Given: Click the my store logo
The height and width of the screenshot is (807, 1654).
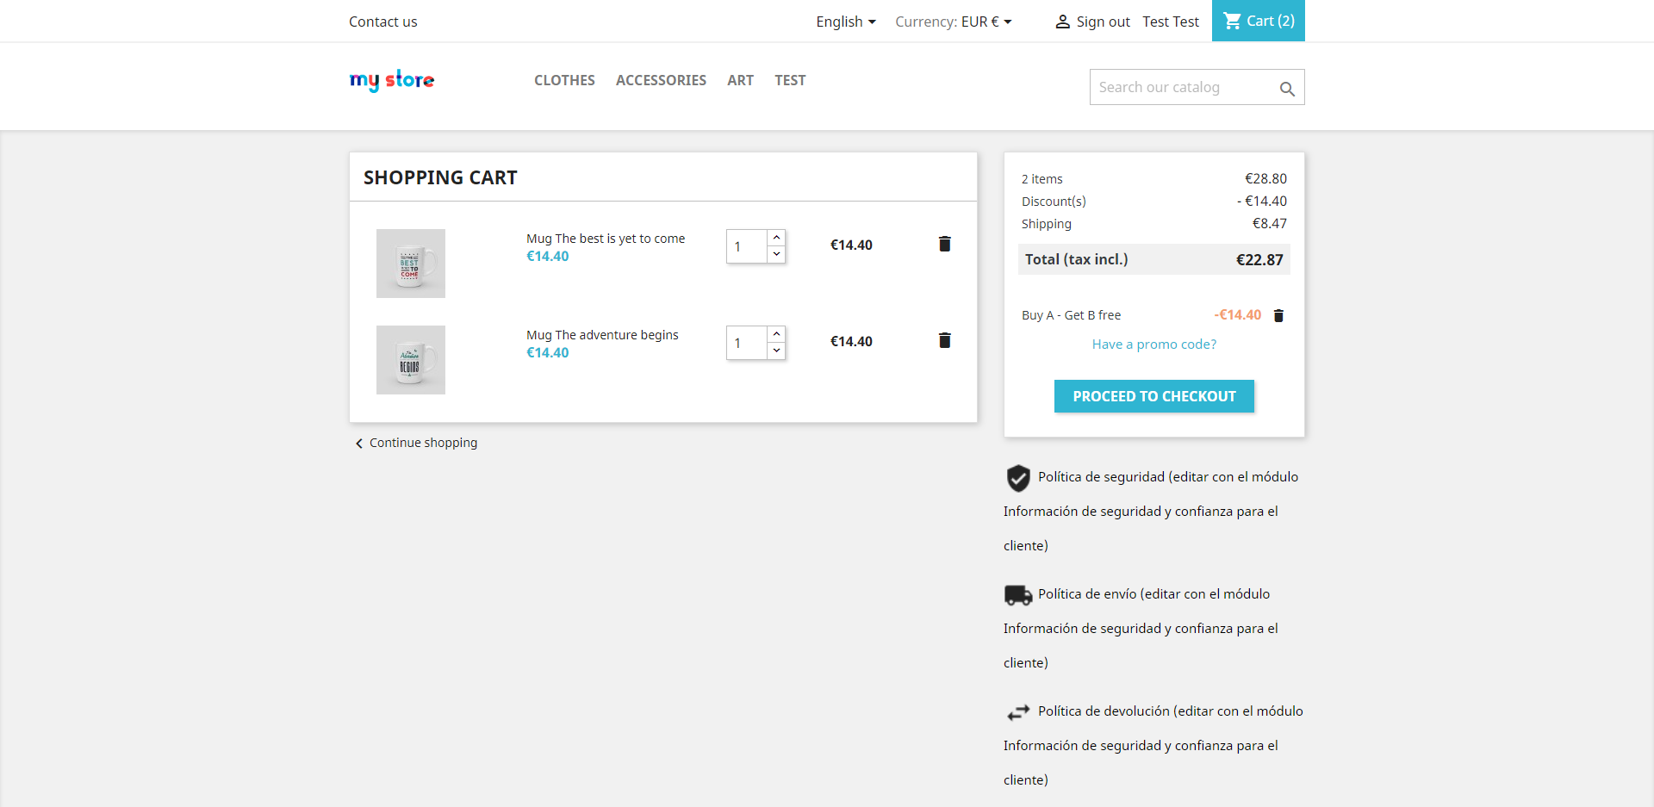Looking at the screenshot, I should click(392, 80).
